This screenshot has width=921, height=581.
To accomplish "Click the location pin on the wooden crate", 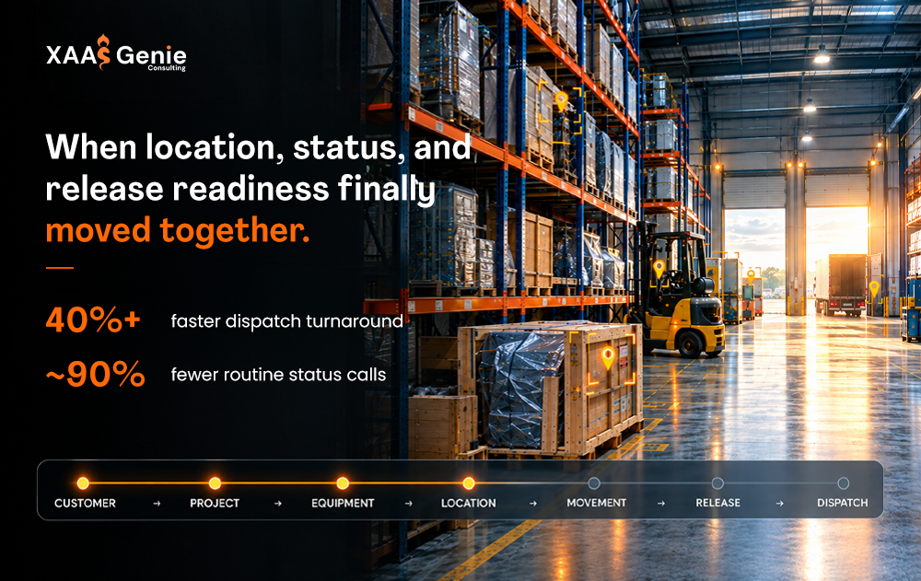I will (608, 357).
